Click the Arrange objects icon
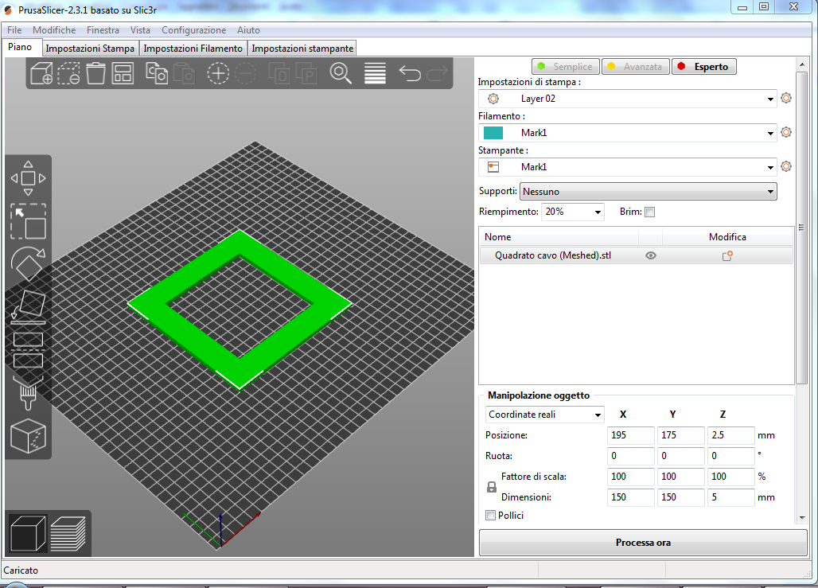The image size is (818, 588). [123, 74]
